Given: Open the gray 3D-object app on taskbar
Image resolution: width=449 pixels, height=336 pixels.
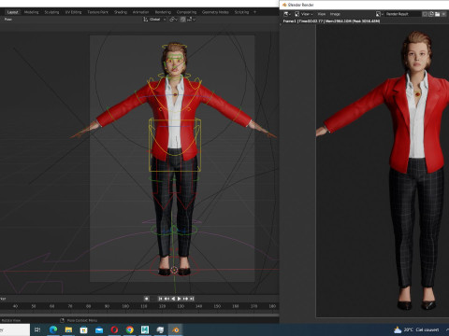Looking at the screenshot, I should point(160,329).
